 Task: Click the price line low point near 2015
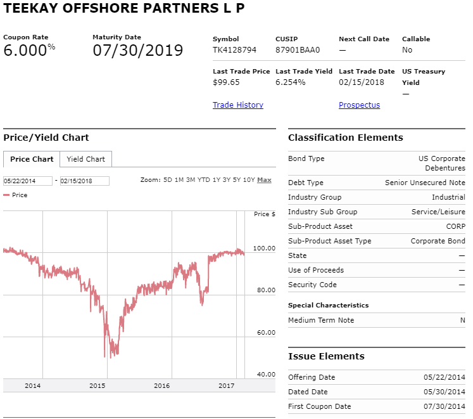(111, 358)
